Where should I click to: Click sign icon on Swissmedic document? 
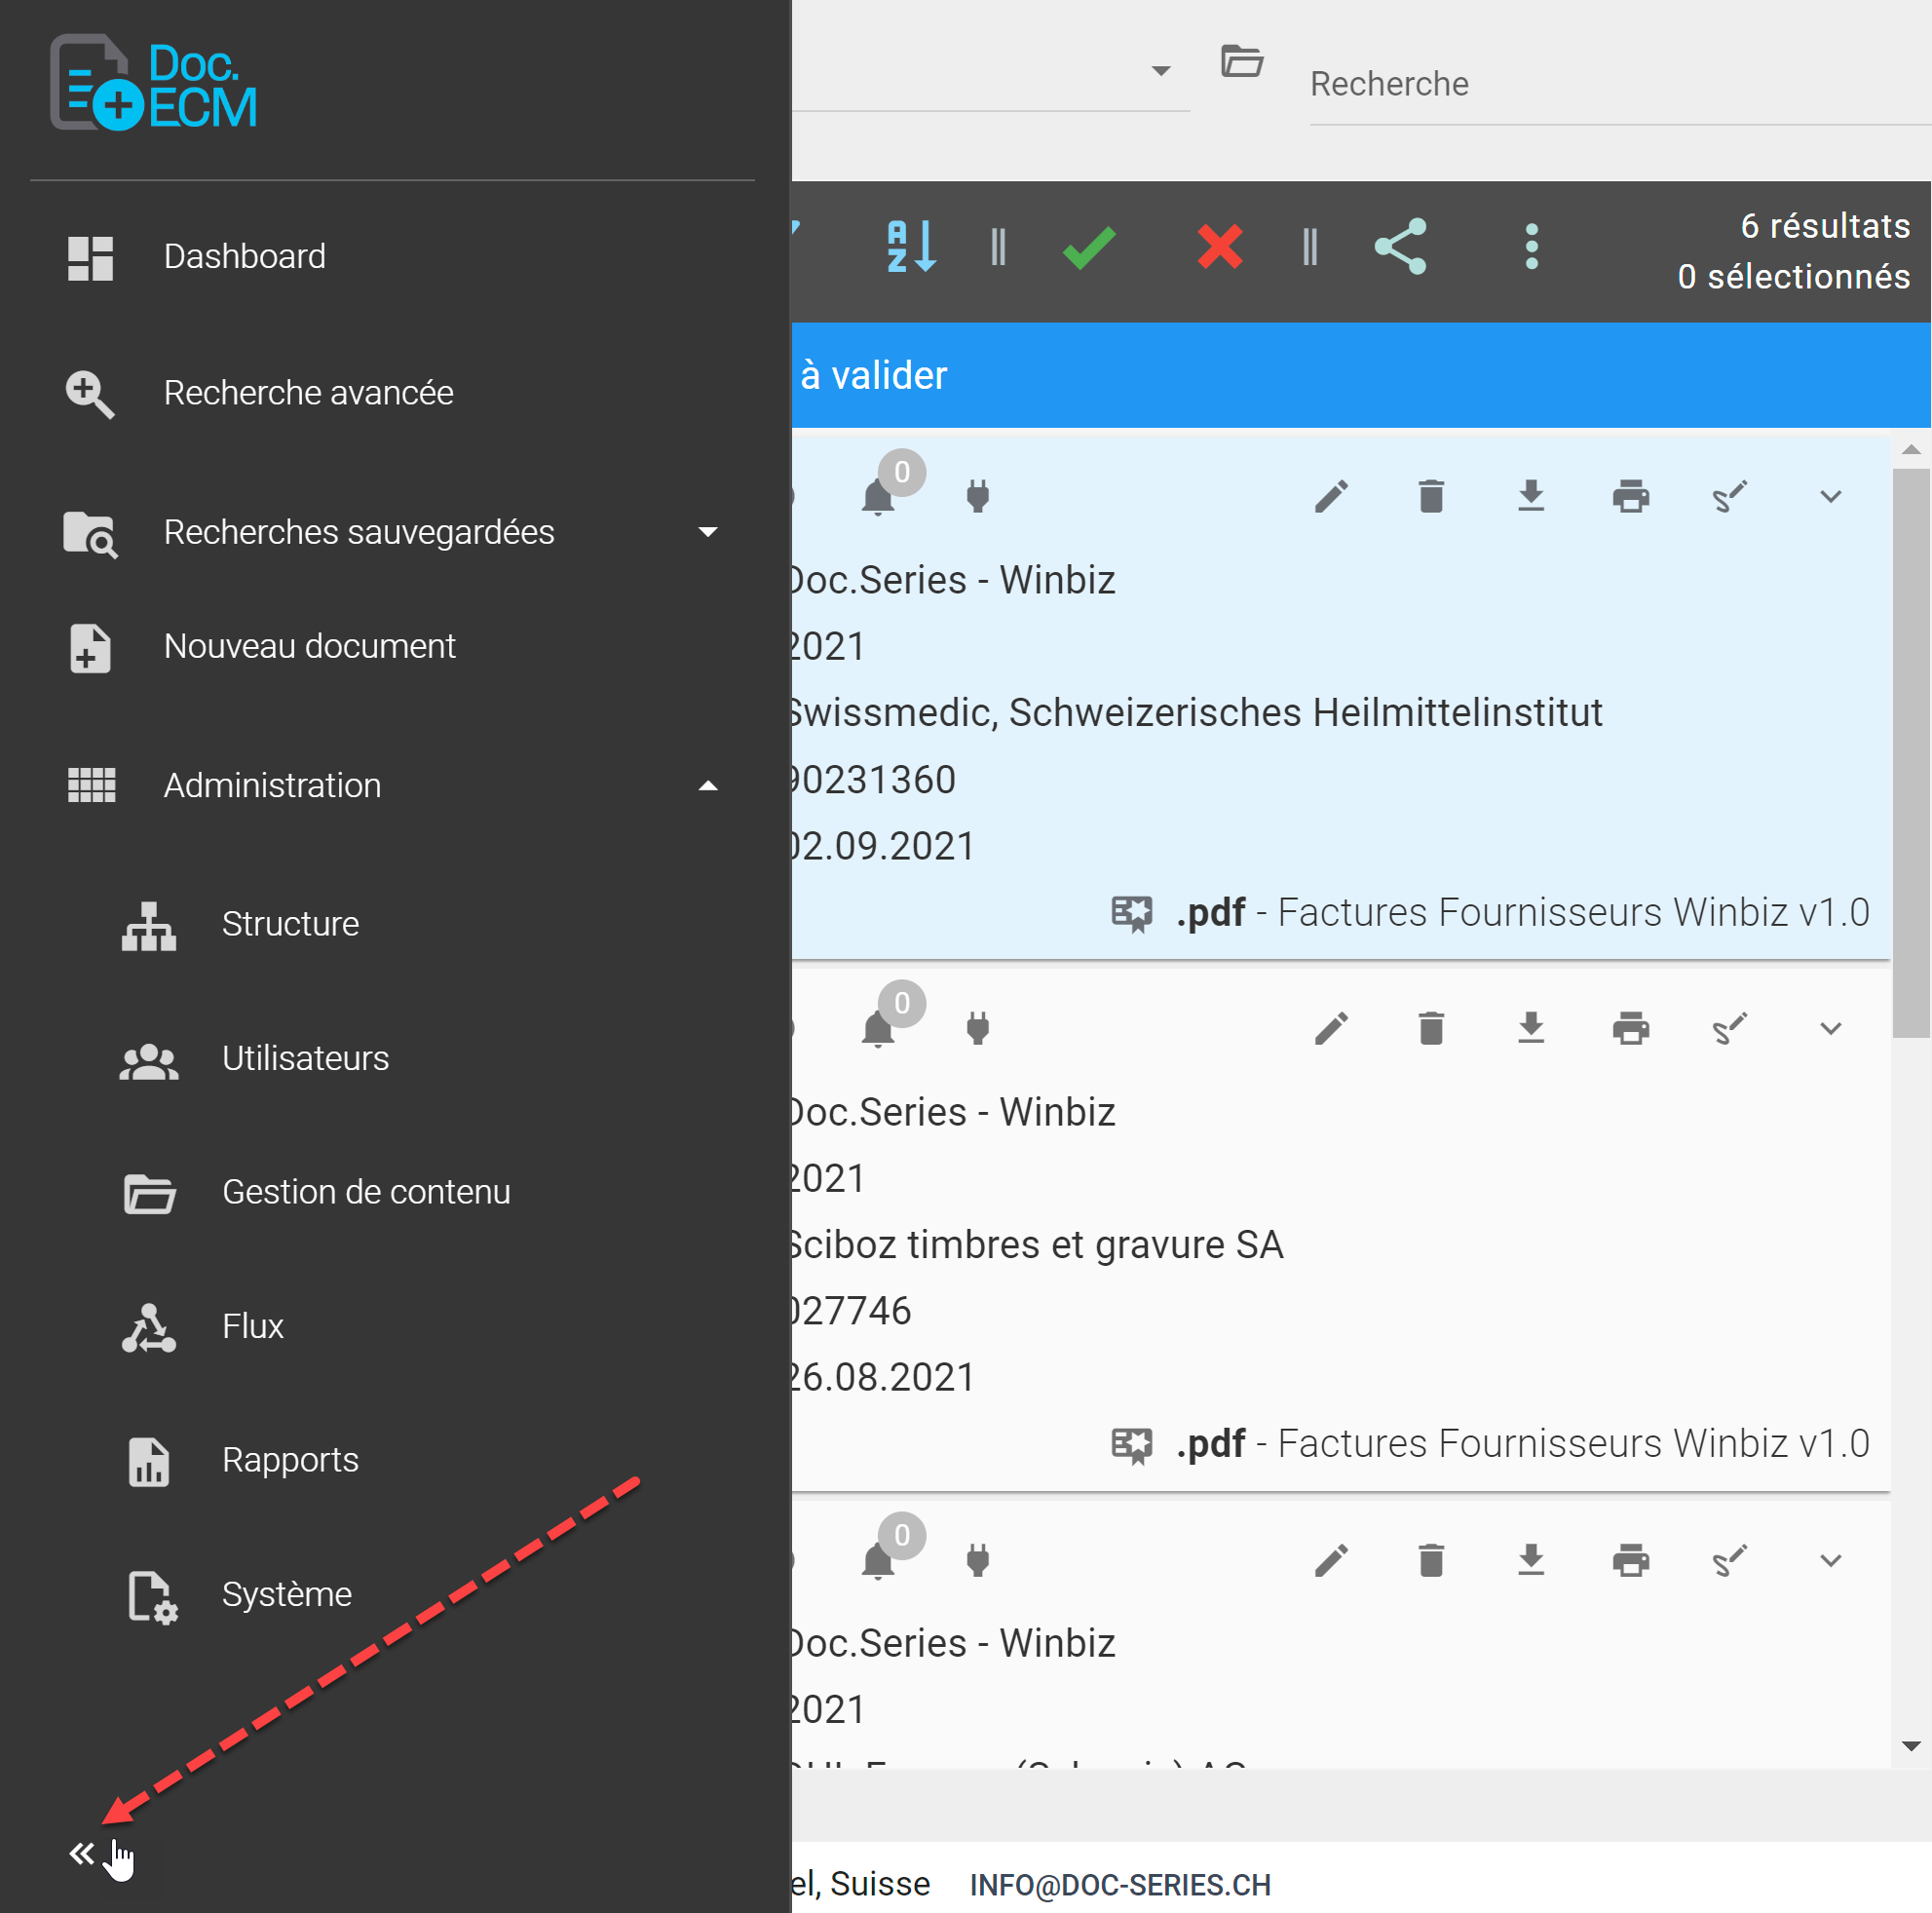coord(1730,496)
